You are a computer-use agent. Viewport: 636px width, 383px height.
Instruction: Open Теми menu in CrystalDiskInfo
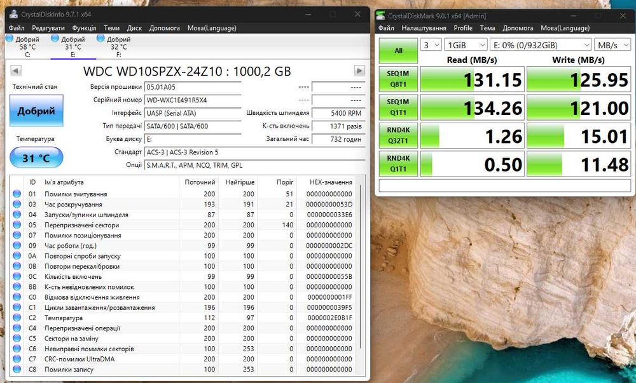point(111,28)
